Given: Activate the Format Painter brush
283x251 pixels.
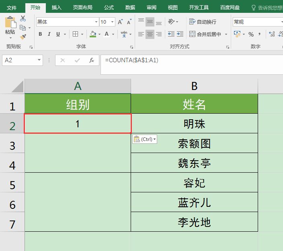Looking at the screenshot, I should pyautogui.click(x=23, y=37).
